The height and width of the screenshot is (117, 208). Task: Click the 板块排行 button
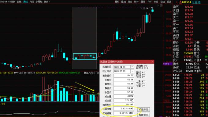pyautogui.click(x=143, y=115)
